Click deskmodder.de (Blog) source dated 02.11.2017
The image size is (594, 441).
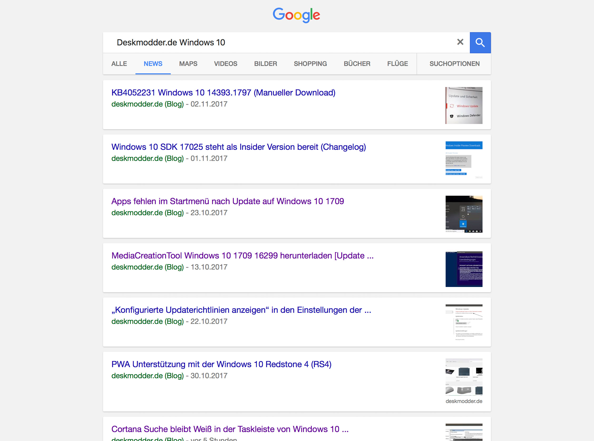[x=148, y=104]
